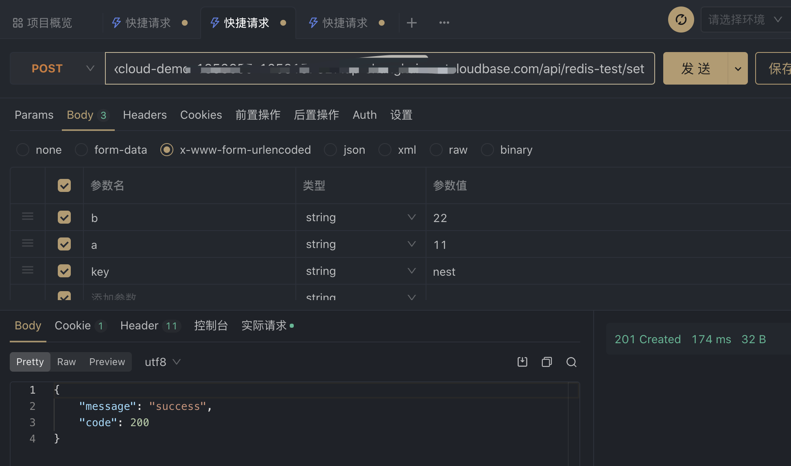Click parameter name cell 'key'

(x=190, y=271)
